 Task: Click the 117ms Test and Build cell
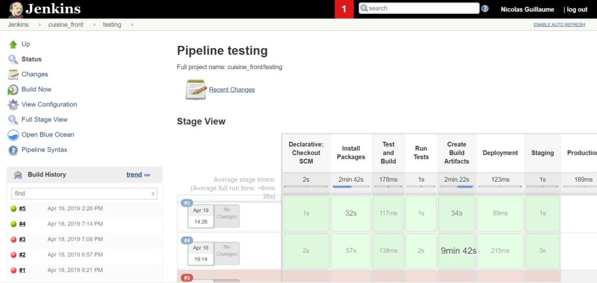388,214
